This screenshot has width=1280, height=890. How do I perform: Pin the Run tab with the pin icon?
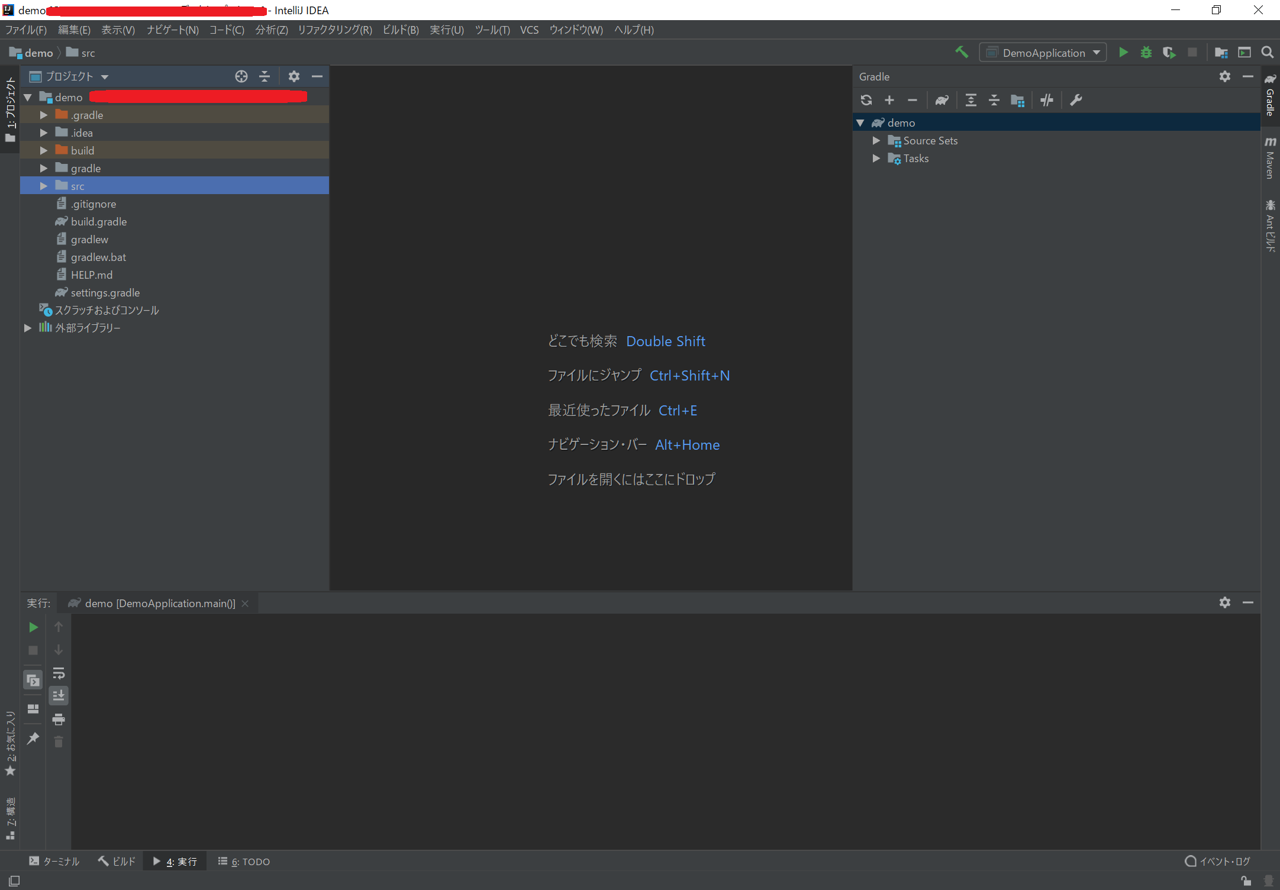(x=33, y=738)
